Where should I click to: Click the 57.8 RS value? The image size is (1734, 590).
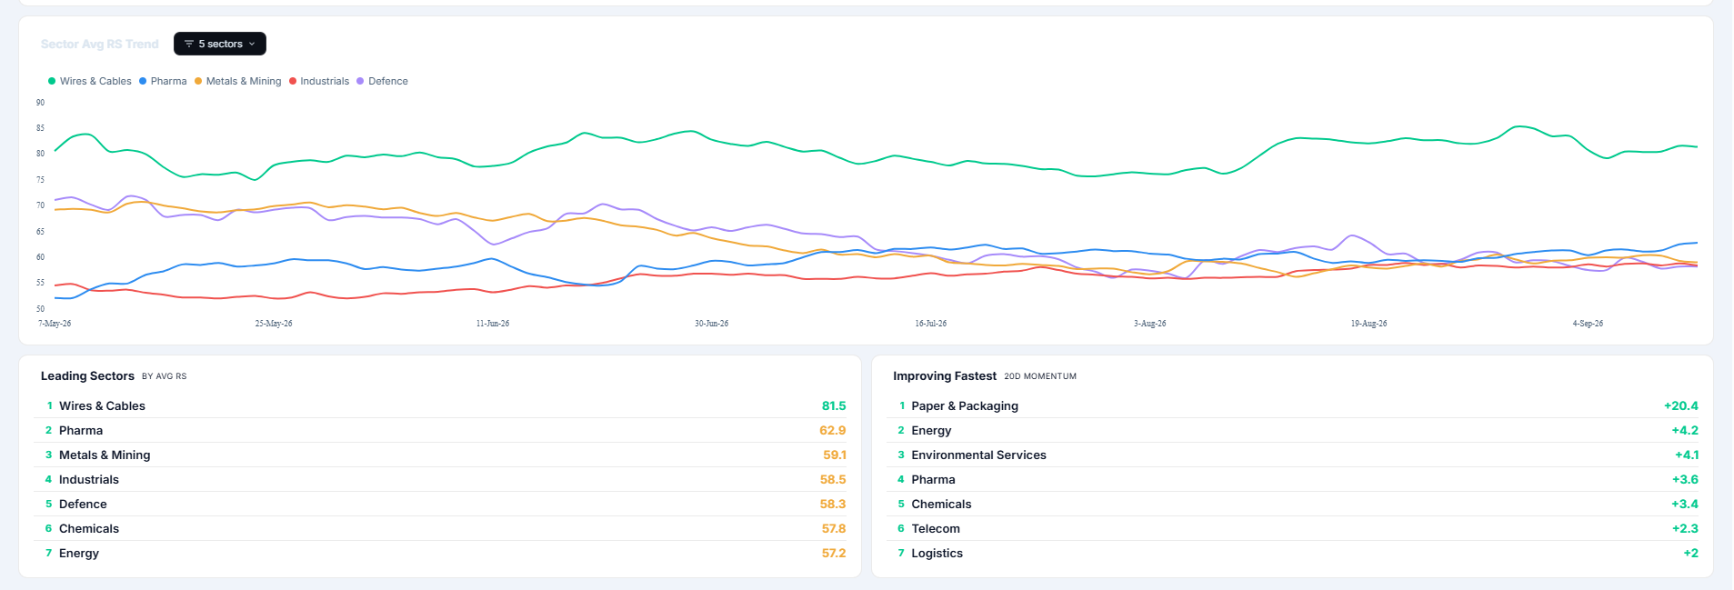click(834, 528)
